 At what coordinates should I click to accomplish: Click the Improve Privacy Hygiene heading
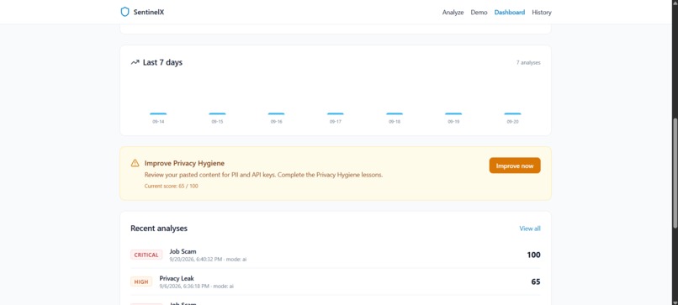point(184,163)
